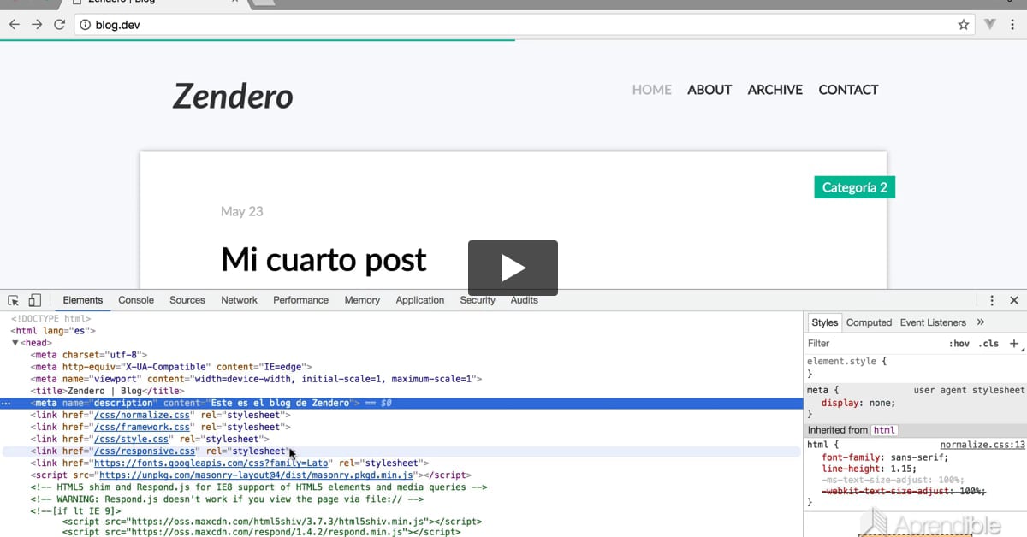
Task: Click the extension icon beside the star
Action: point(990,25)
